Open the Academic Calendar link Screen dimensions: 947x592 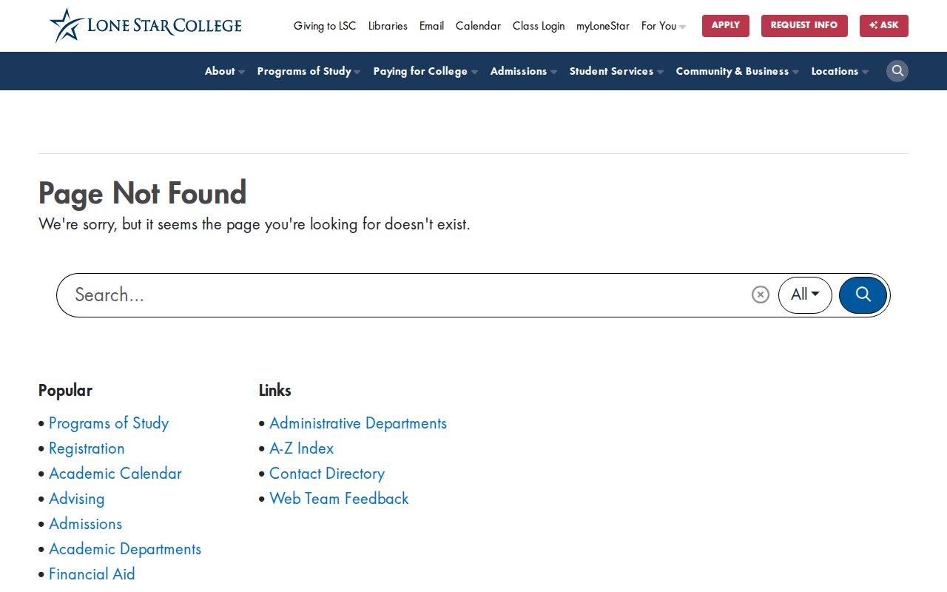[115, 474]
